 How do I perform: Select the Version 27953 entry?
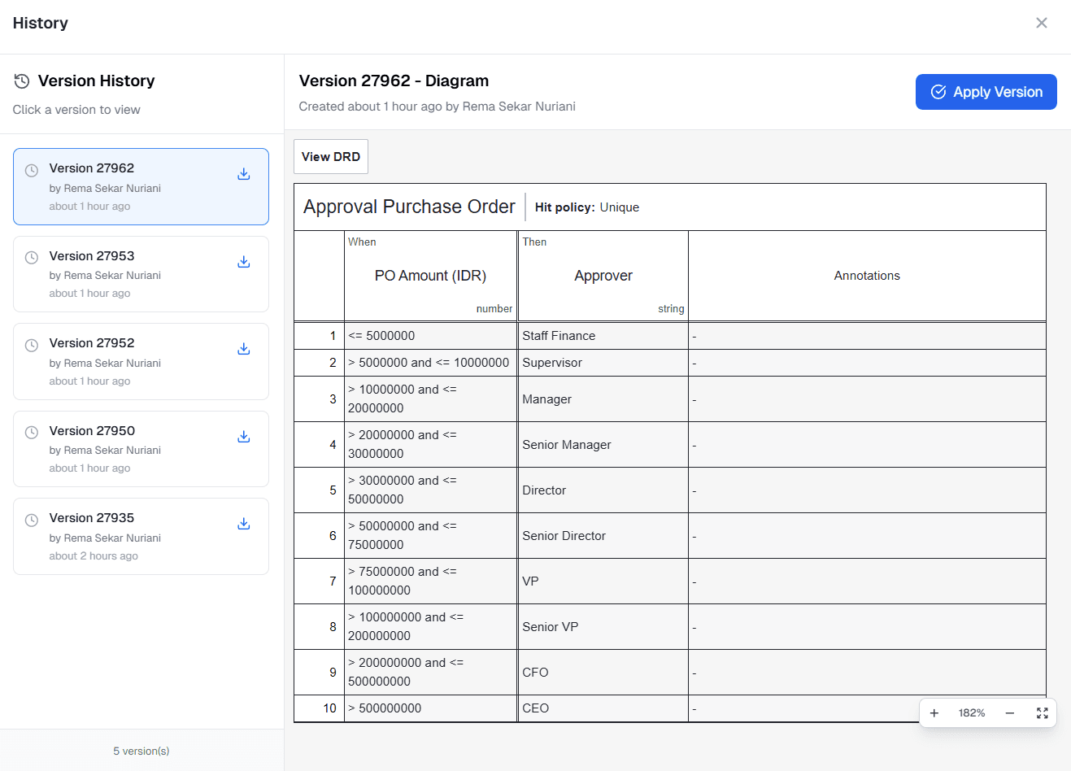point(130,274)
